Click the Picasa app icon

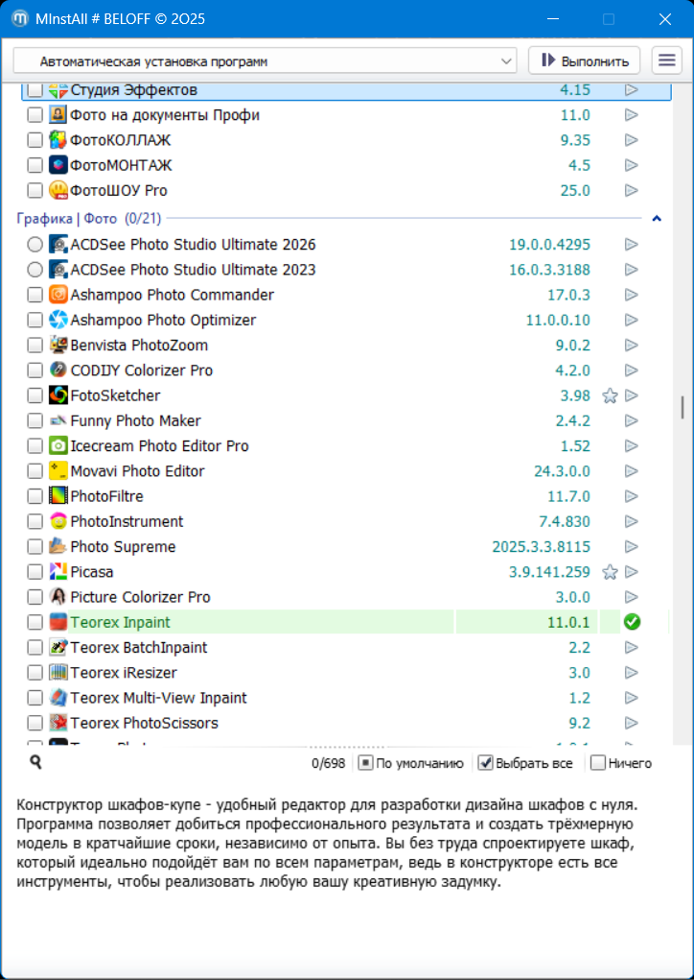pyautogui.click(x=58, y=572)
